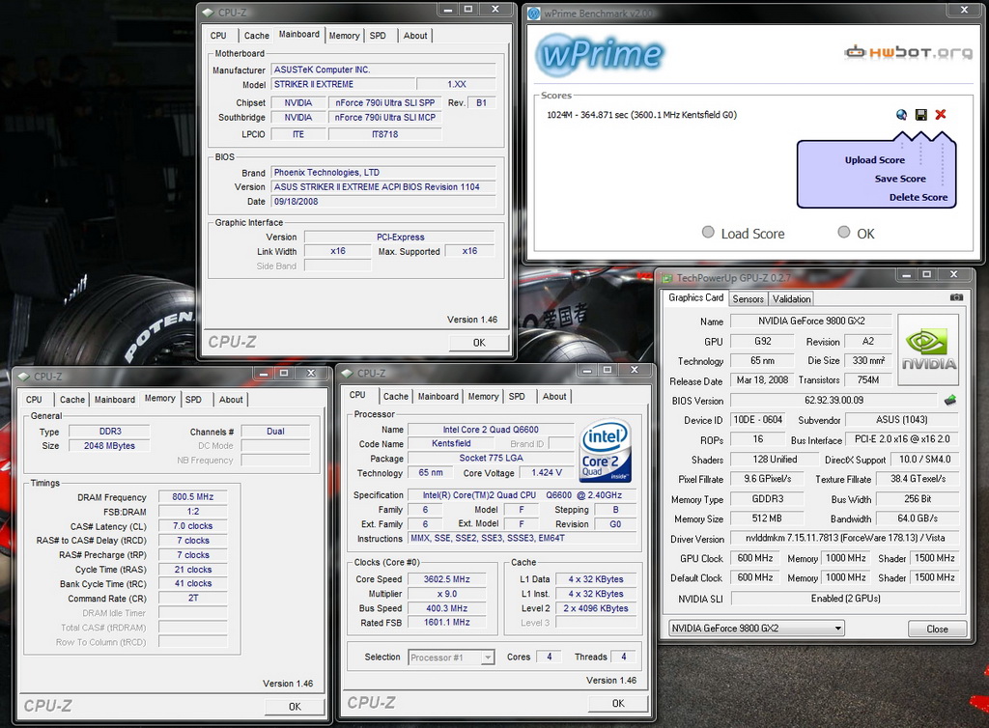Click the GPU-Z title bar icon
This screenshot has width=989, height=728.
(666, 278)
